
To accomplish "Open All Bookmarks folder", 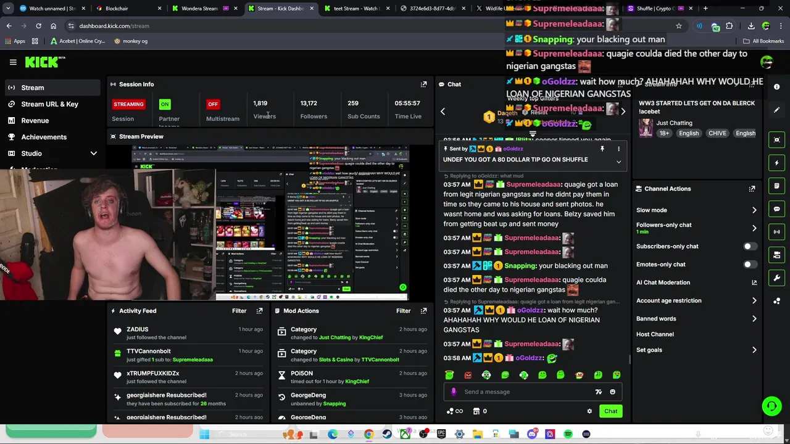I will 763,41.
